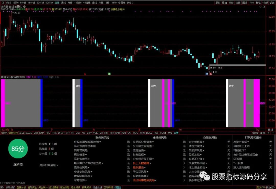Select the RSI indicator tab
Viewport: 276px width, 189px height.
point(106,133)
